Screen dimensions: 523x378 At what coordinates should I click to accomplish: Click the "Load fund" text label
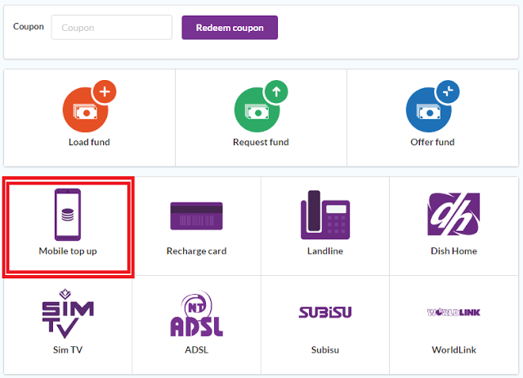(x=89, y=142)
